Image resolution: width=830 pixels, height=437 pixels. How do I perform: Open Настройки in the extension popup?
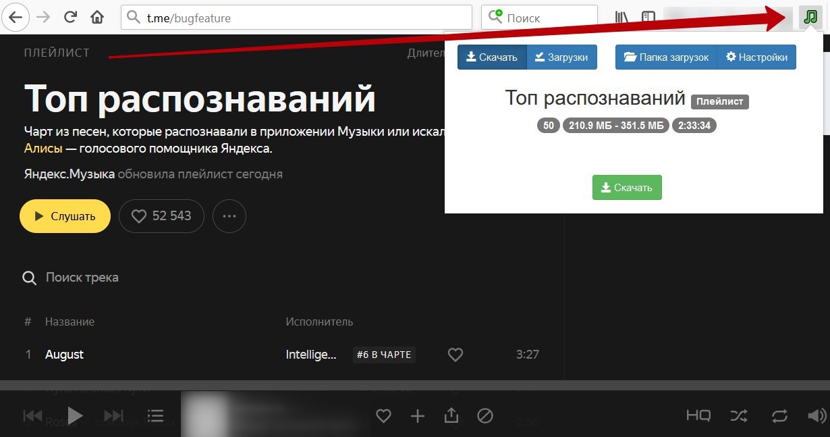(756, 57)
